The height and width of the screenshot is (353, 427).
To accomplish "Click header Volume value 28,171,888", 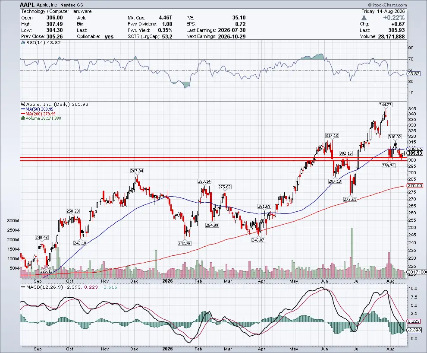I will 391,37.
